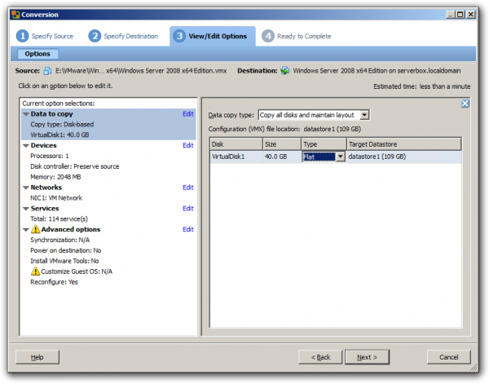
Task: Edit the Advanced options settings
Action: [x=188, y=229]
